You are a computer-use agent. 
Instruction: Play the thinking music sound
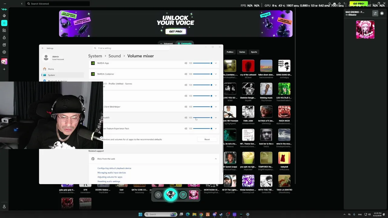[266, 89]
